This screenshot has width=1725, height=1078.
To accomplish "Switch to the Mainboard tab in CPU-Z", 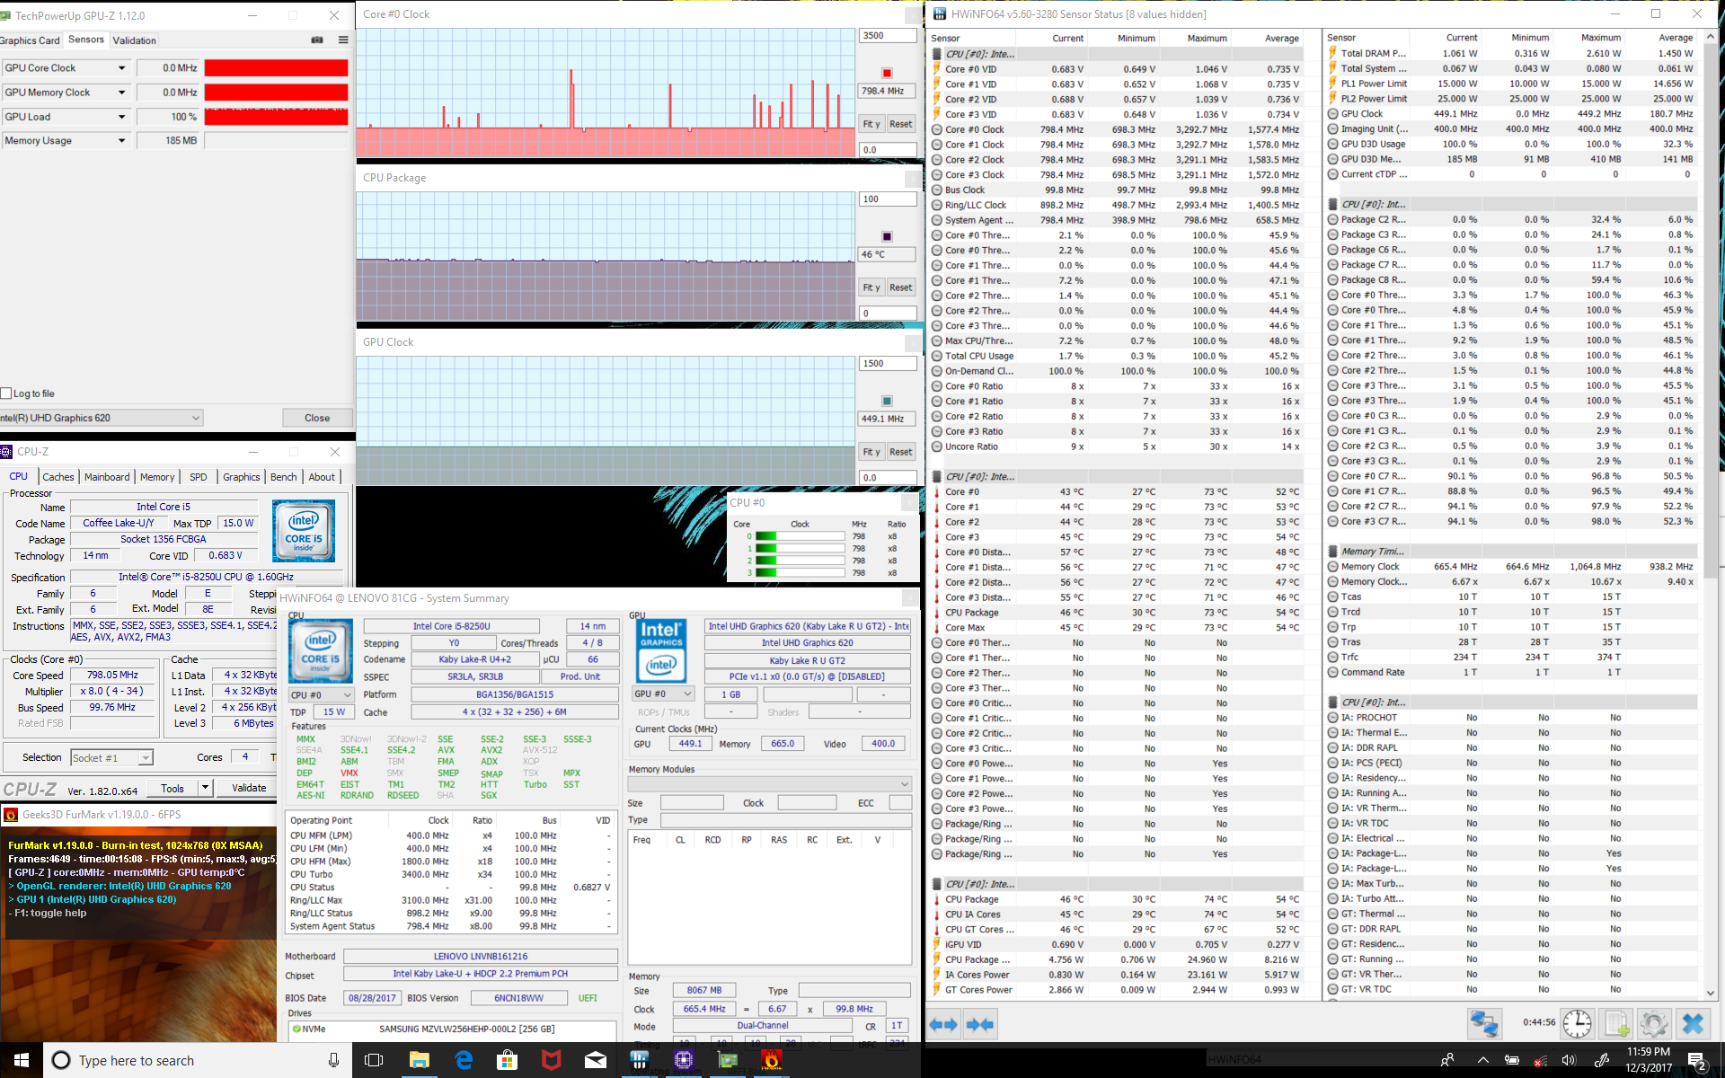I will click(x=107, y=477).
